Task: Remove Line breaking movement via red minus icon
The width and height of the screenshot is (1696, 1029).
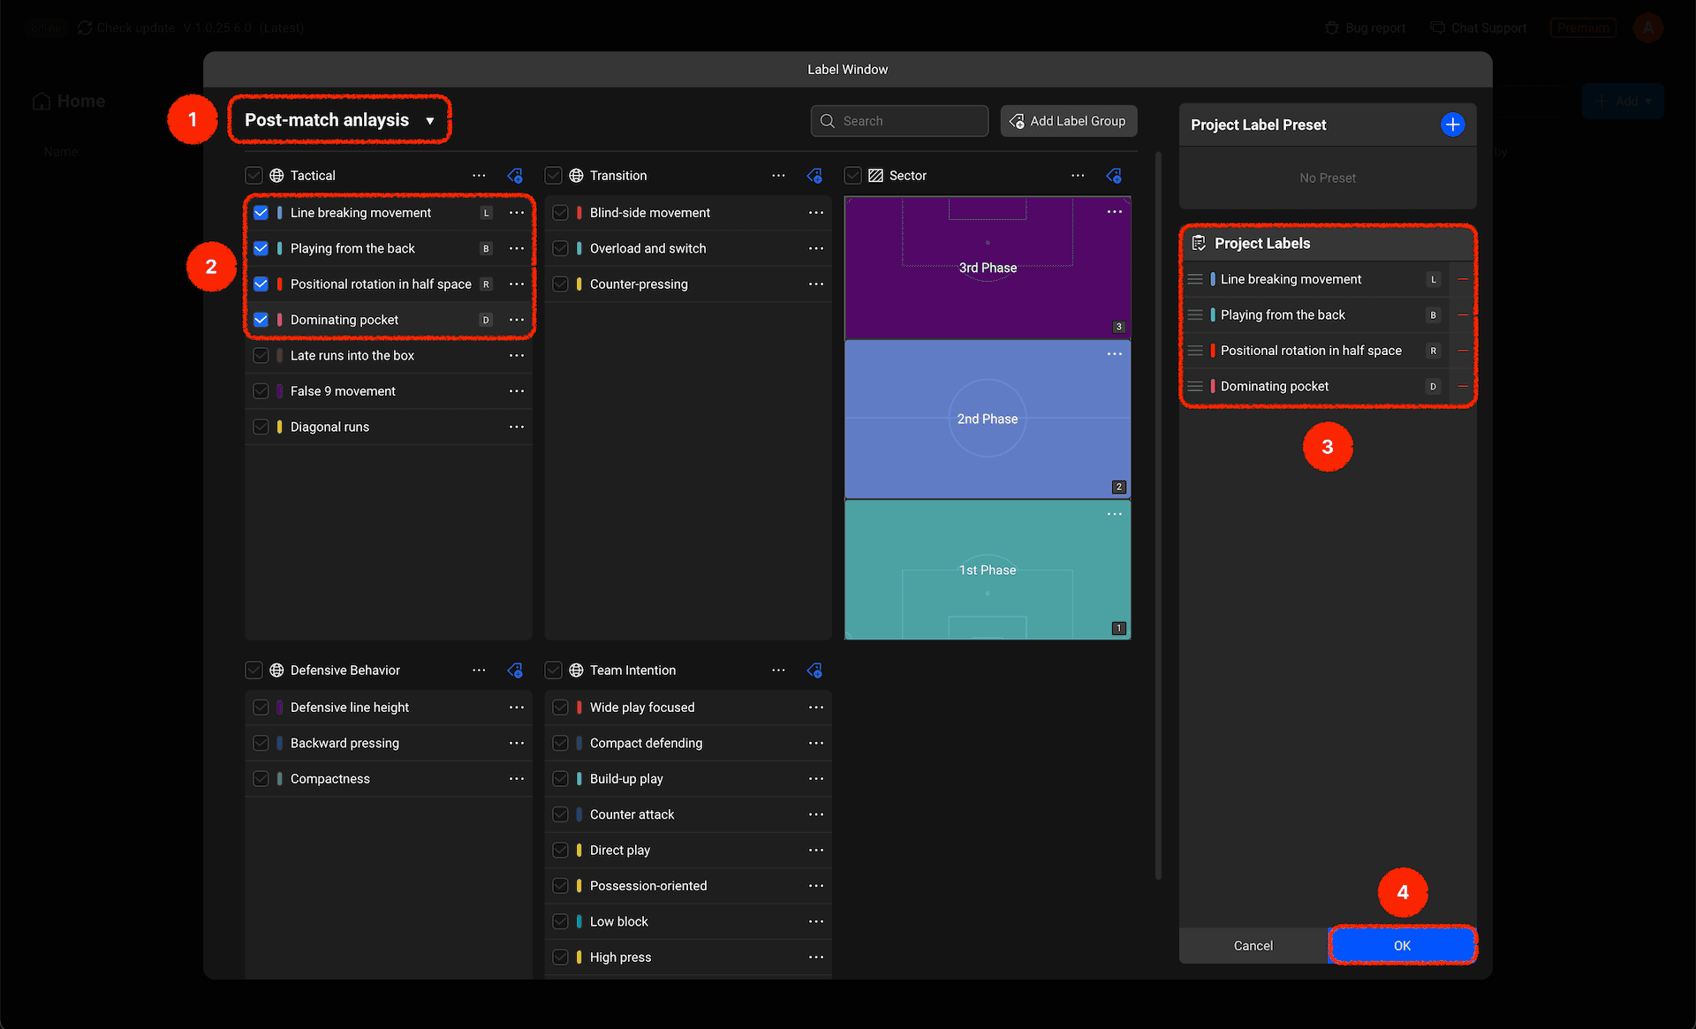Action: tap(1463, 279)
